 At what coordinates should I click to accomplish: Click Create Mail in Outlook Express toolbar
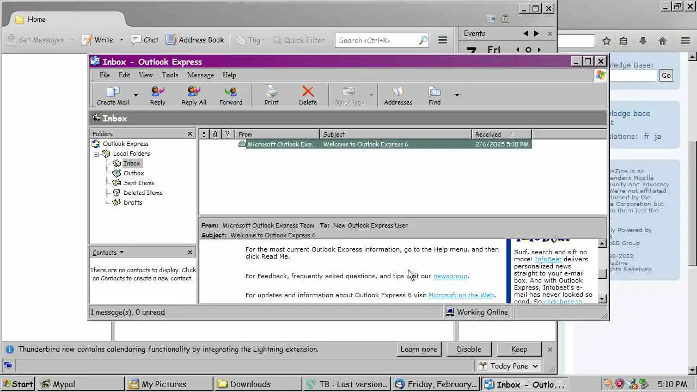pyautogui.click(x=113, y=95)
